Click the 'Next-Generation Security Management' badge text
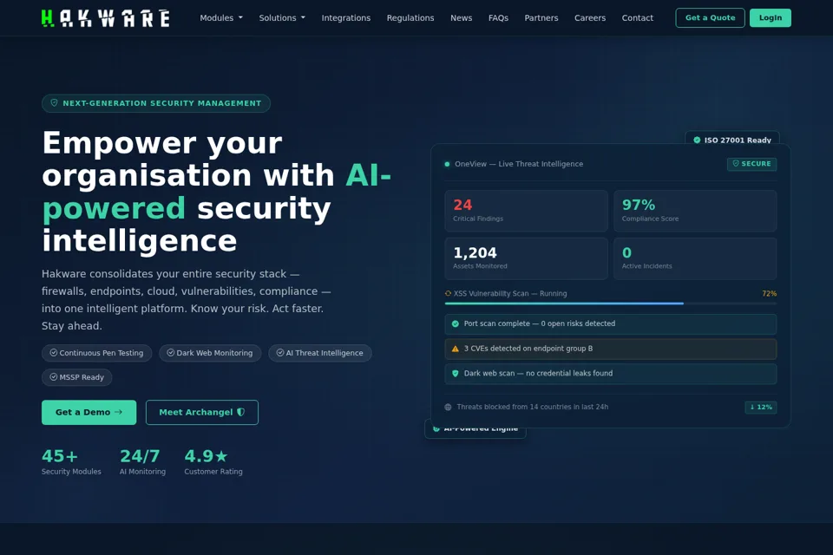 [x=162, y=103]
